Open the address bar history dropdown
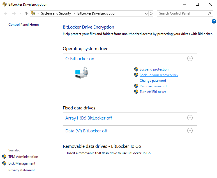Screen dimensions: 217x178 pos(146,13)
